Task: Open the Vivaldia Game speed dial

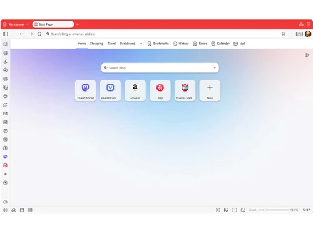Action: pos(185,90)
